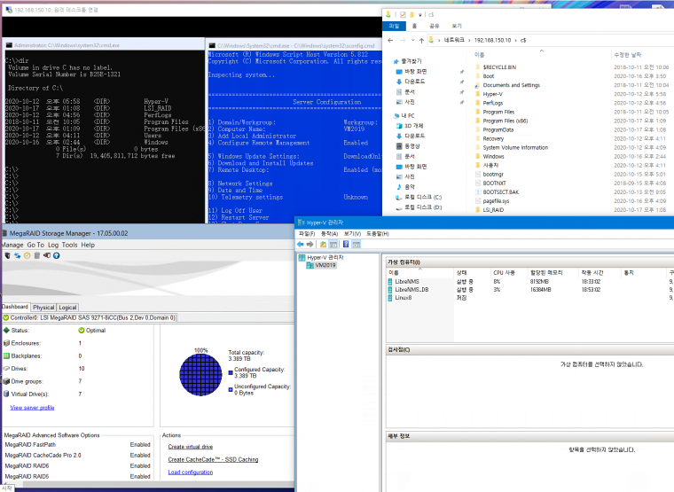
Task: Click the Program Files (x86) folder name
Action: [505, 121]
